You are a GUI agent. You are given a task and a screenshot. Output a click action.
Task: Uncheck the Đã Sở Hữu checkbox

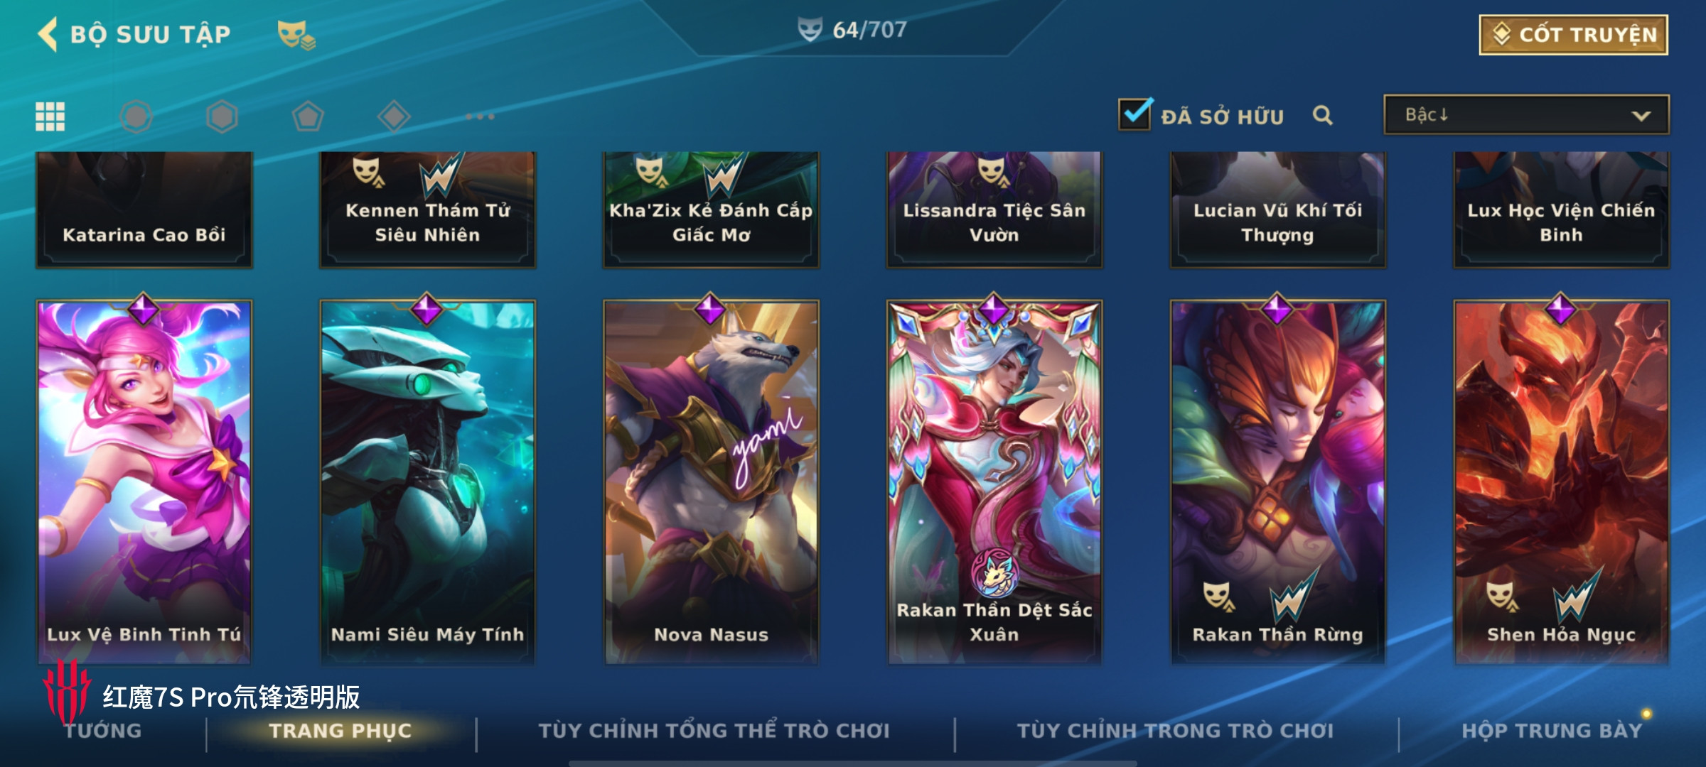click(x=1134, y=114)
